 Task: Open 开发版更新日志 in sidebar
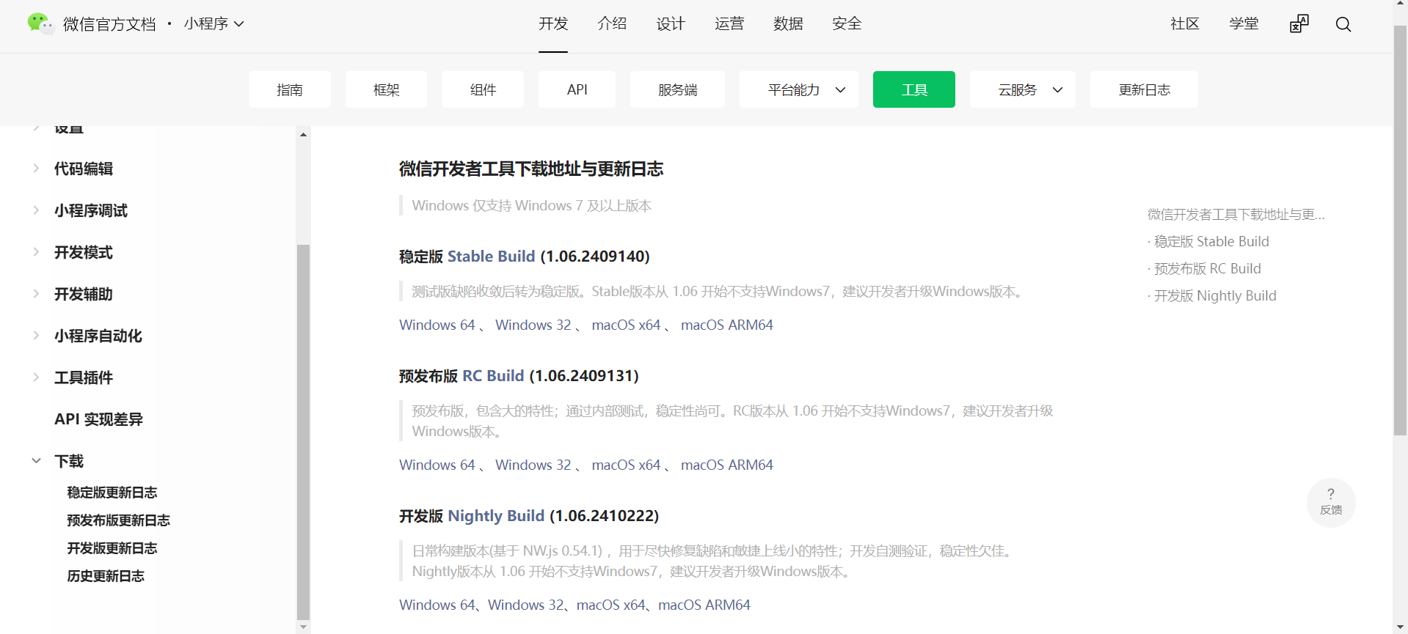coord(112,548)
